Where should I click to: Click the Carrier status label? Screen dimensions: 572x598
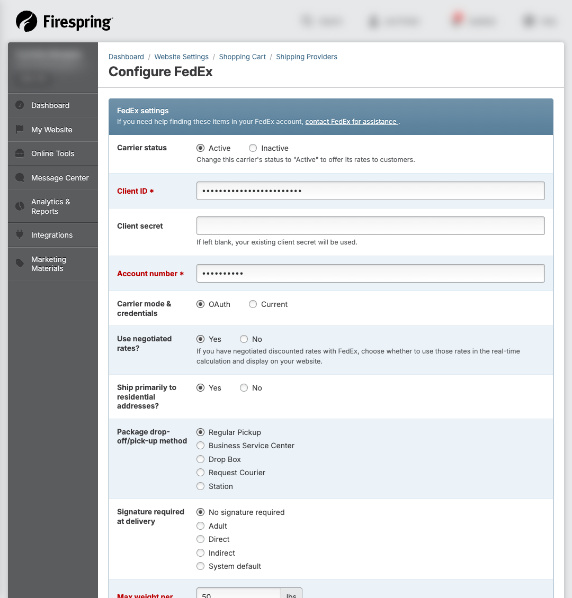[142, 148]
